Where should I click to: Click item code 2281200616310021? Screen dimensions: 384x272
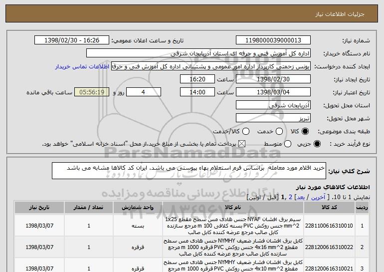329,269
